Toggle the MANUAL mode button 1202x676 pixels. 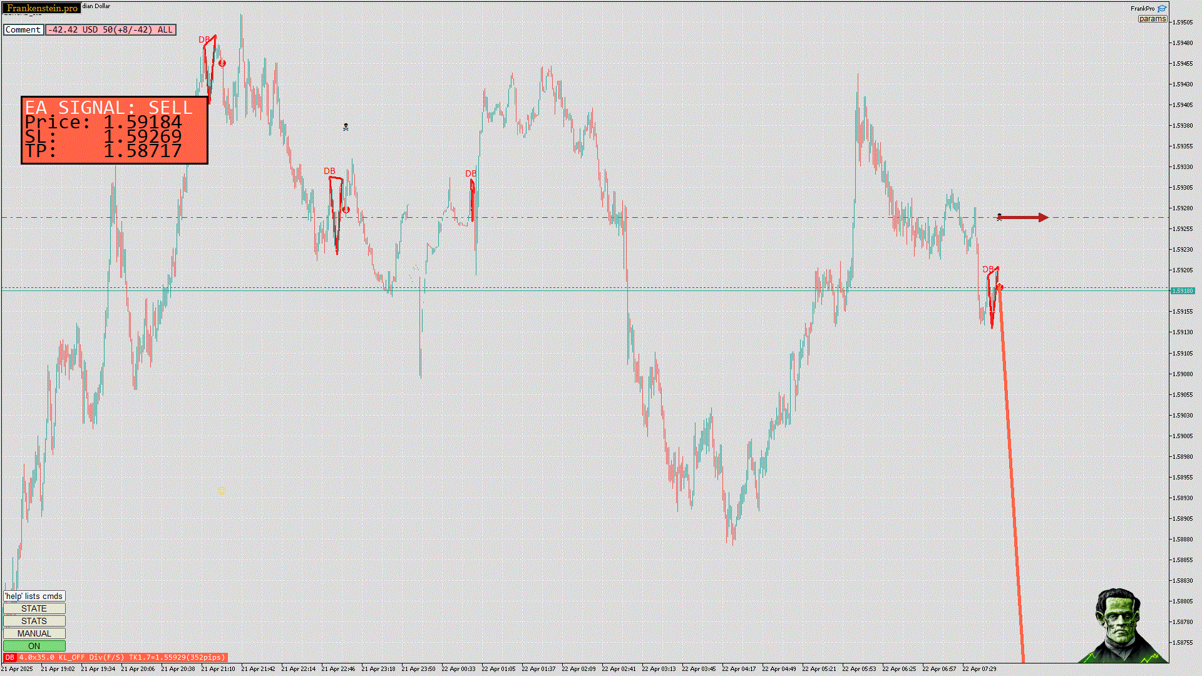34,633
